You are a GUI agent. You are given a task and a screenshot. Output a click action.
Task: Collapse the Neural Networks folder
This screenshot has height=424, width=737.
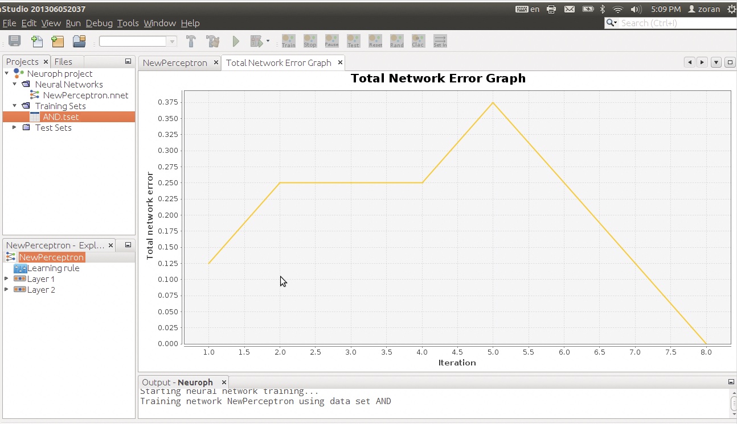point(15,84)
